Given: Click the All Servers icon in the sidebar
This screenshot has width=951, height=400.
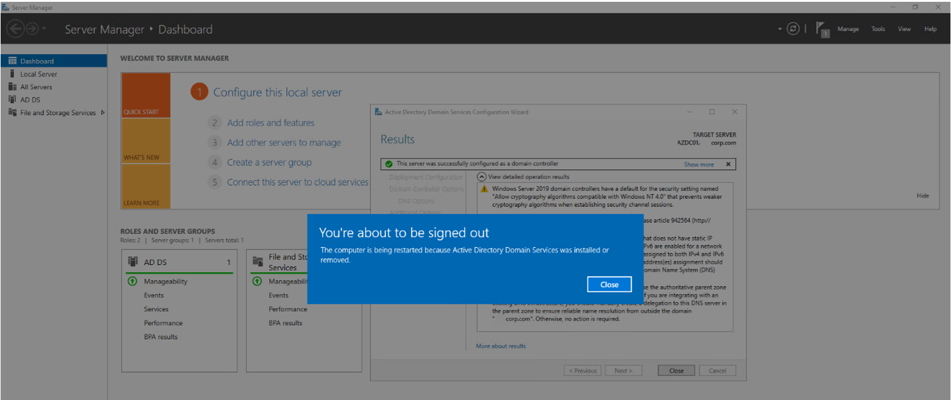Looking at the screenshot, I should click(12, 86).
